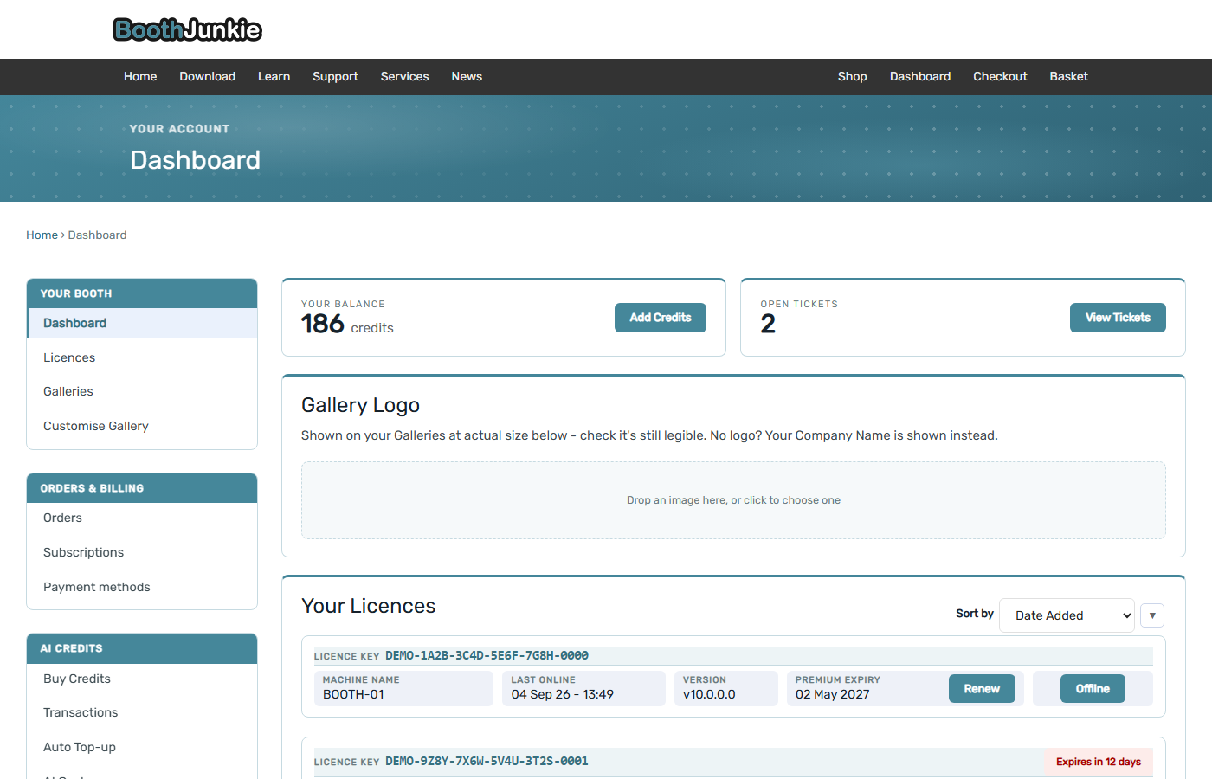Renew premium for BOOTH-01 licence
This screenshot has height=779, width=1212.
pos(982,689)
